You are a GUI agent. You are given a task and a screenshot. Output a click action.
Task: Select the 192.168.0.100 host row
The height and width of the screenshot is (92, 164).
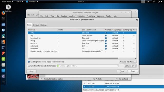coord(124,84)
